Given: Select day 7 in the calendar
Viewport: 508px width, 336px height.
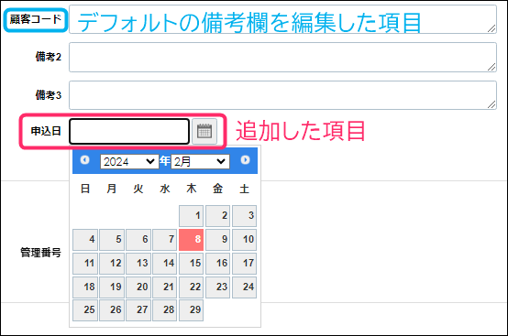Looking at the screenshot, I should click(x=164, y=240).
